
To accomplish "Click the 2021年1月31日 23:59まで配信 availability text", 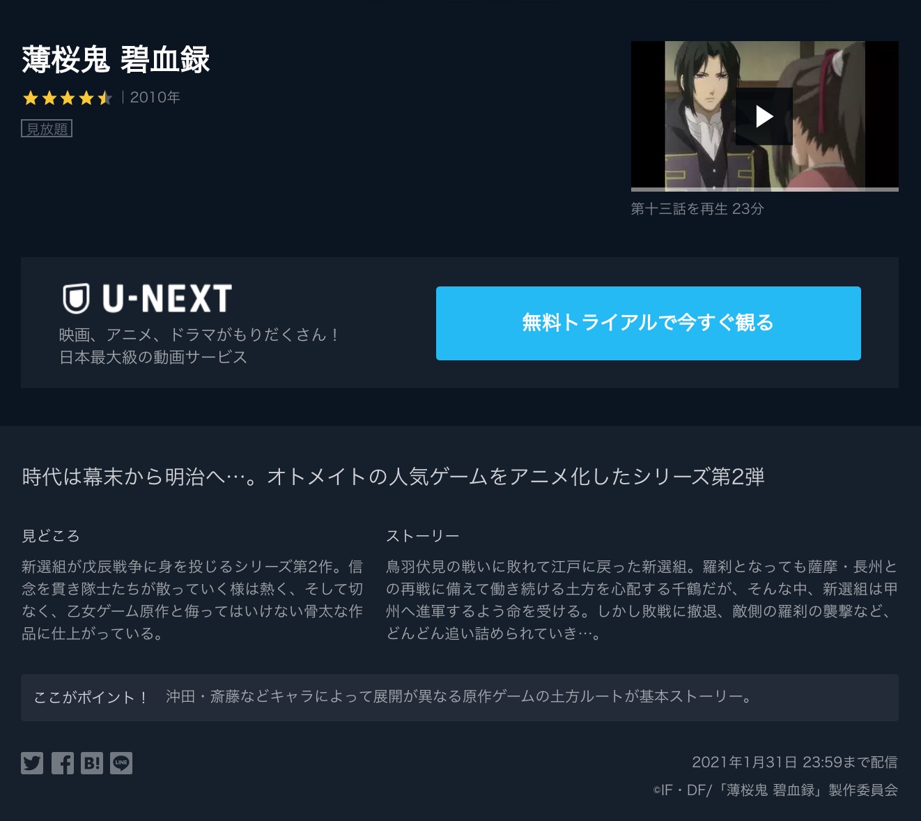I will coord(795,762).
